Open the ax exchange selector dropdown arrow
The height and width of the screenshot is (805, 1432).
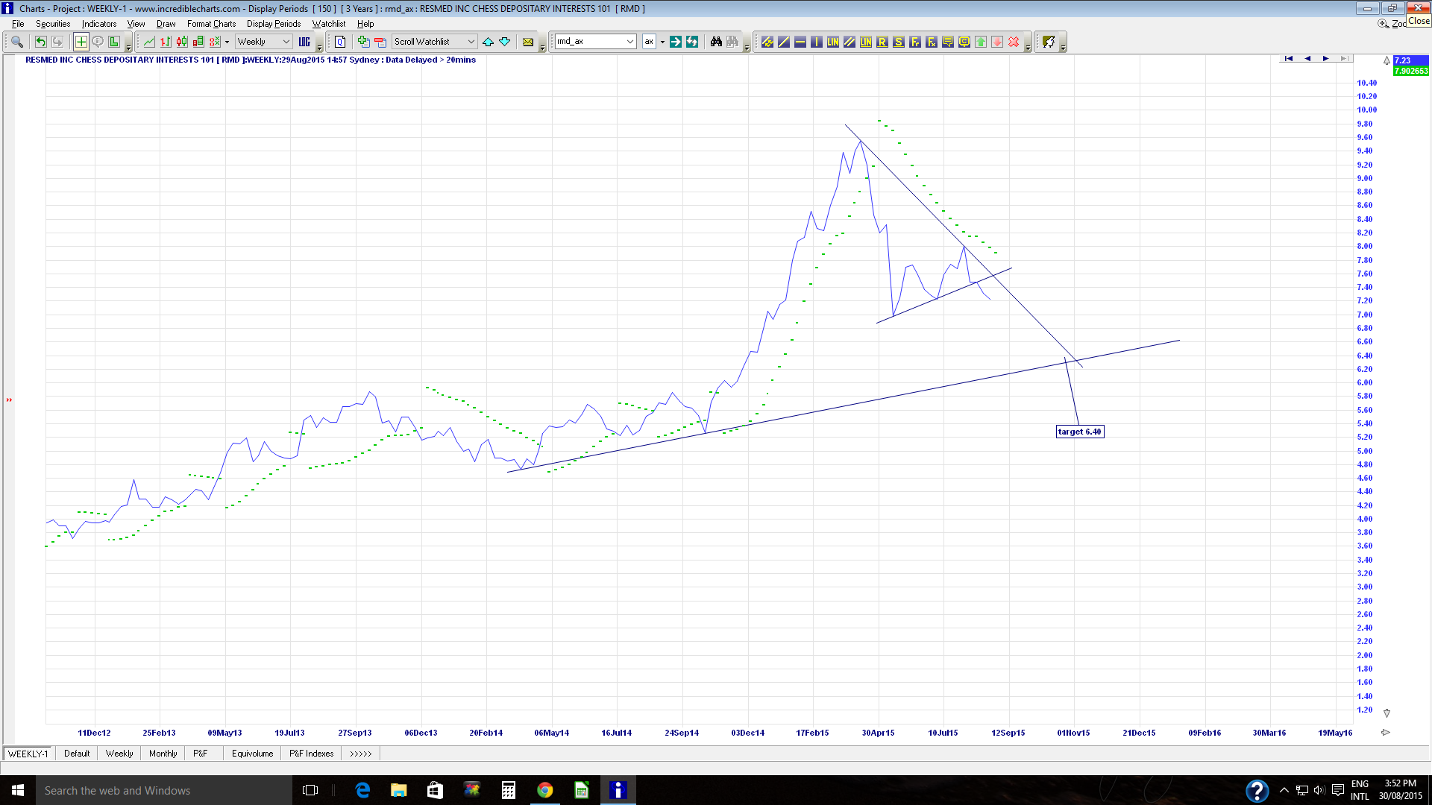click(662, 42)
